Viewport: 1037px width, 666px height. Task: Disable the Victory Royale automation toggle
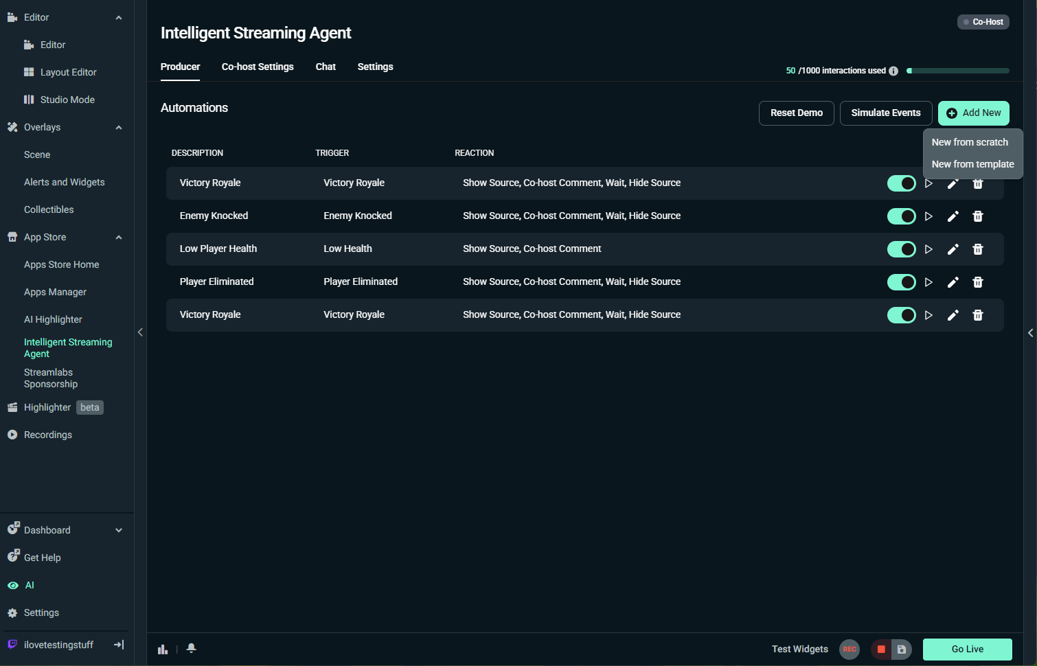click(x=901, y=183)
